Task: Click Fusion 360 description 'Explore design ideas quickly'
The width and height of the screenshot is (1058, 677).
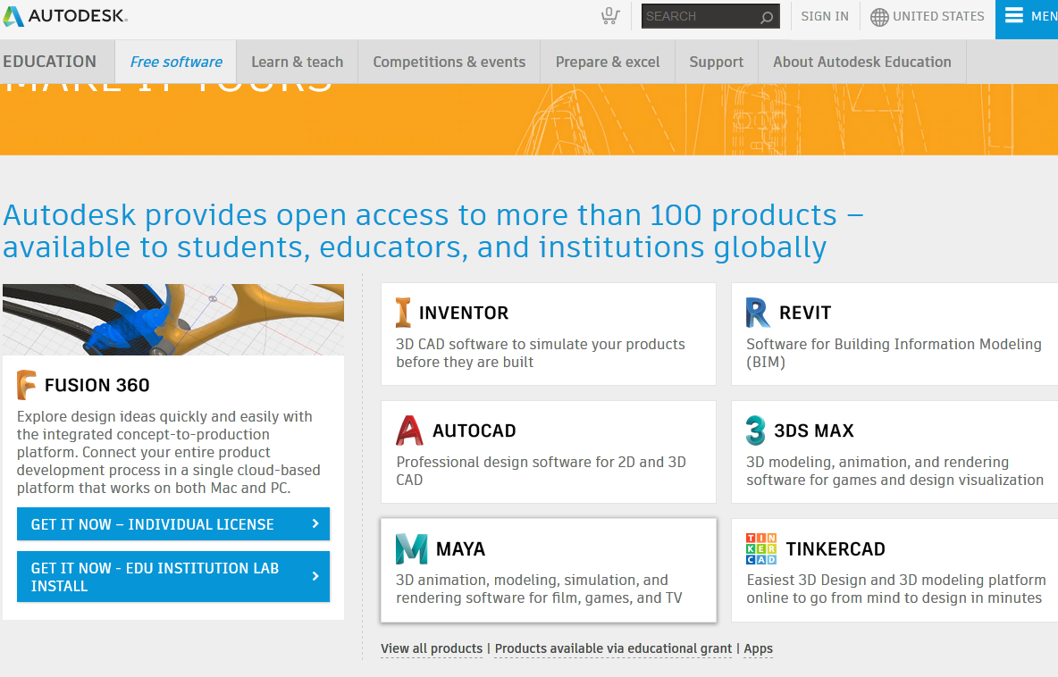Action: 169,452
